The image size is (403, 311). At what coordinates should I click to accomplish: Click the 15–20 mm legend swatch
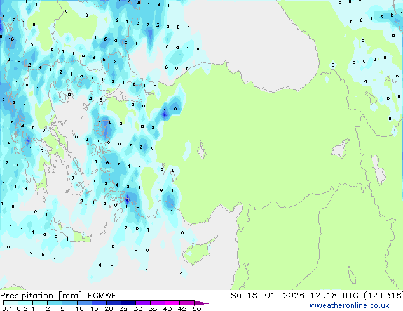tap(99, 303)
